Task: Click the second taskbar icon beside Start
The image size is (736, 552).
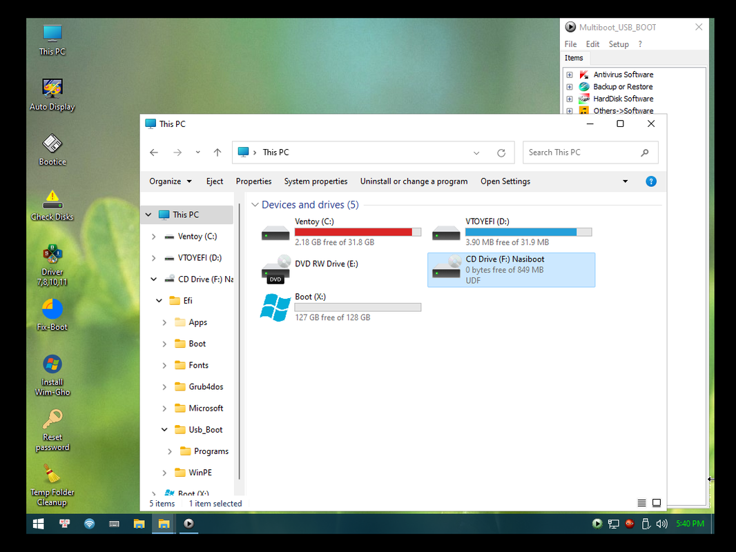Action: [x=64, y=524]
